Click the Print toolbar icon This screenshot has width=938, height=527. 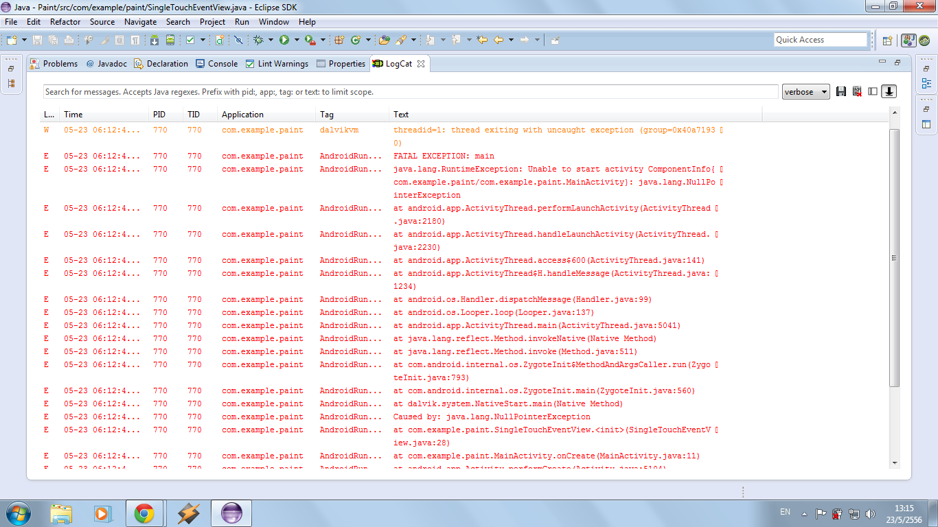tap(69, 40)
